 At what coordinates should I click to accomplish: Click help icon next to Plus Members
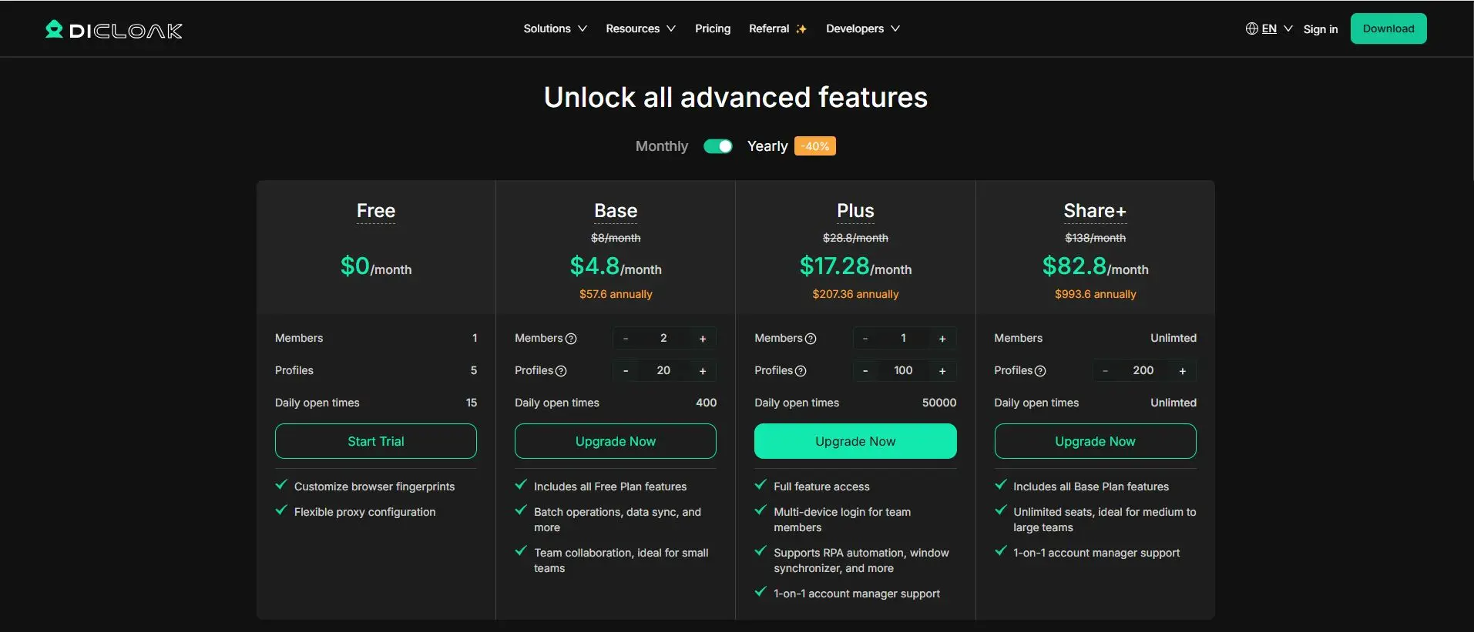pos(811,339)
